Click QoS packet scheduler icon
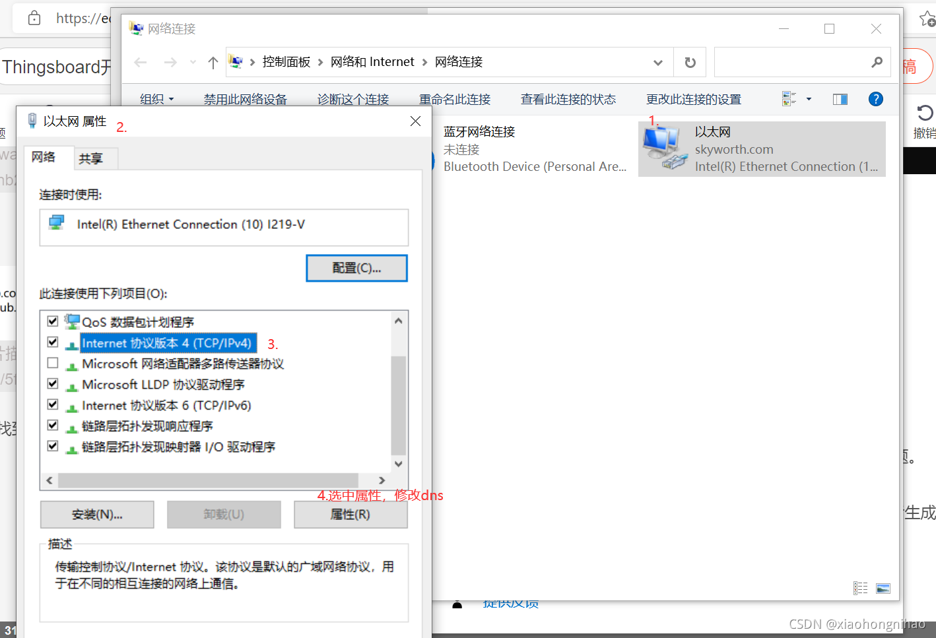The image size is (936, 638). 72,321
